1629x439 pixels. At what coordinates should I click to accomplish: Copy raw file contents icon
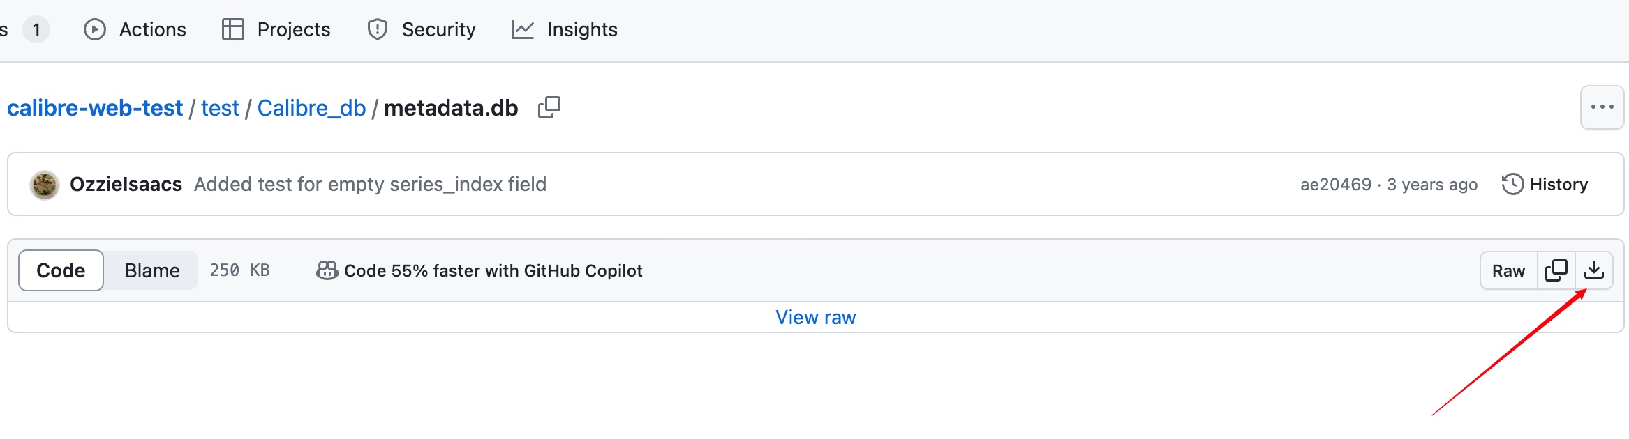coord(1556,270)
